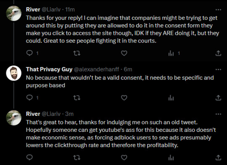Reply to River's 11m tweet
Viewport: 227px width, 165px height.
[x=29, y=53]
